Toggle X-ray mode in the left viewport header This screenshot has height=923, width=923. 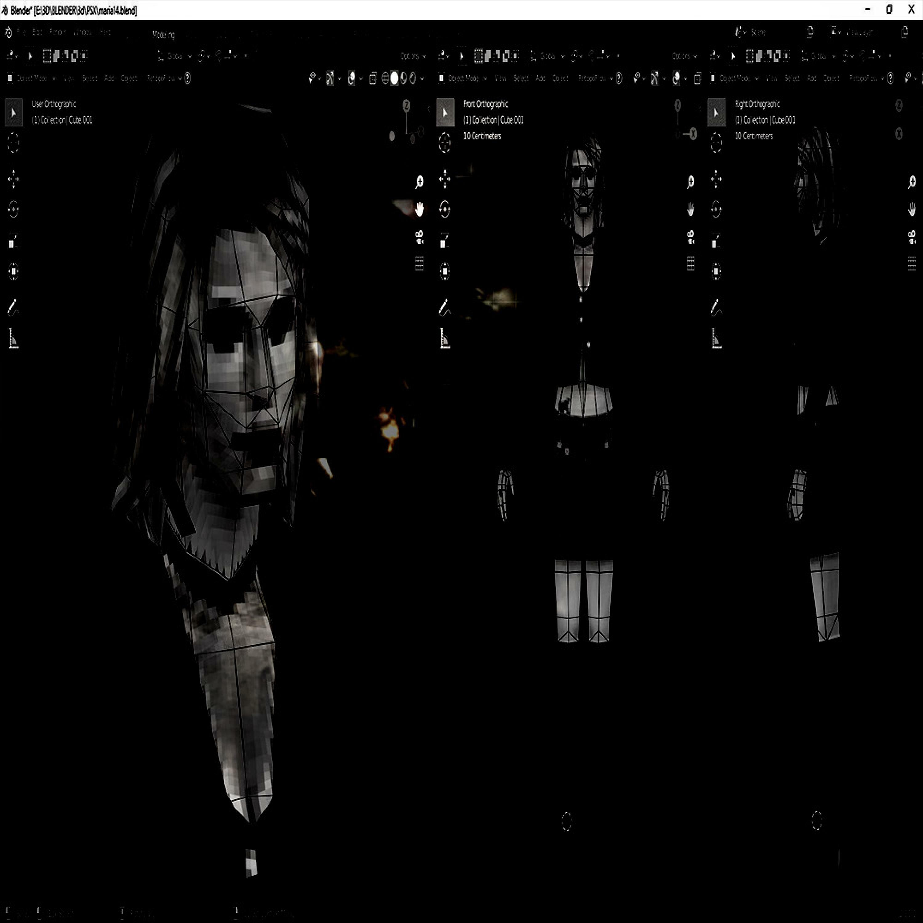pos(373,78)
